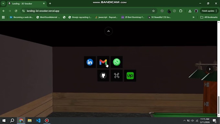Open the Wi-Fi network tray icon

[197, 120]
